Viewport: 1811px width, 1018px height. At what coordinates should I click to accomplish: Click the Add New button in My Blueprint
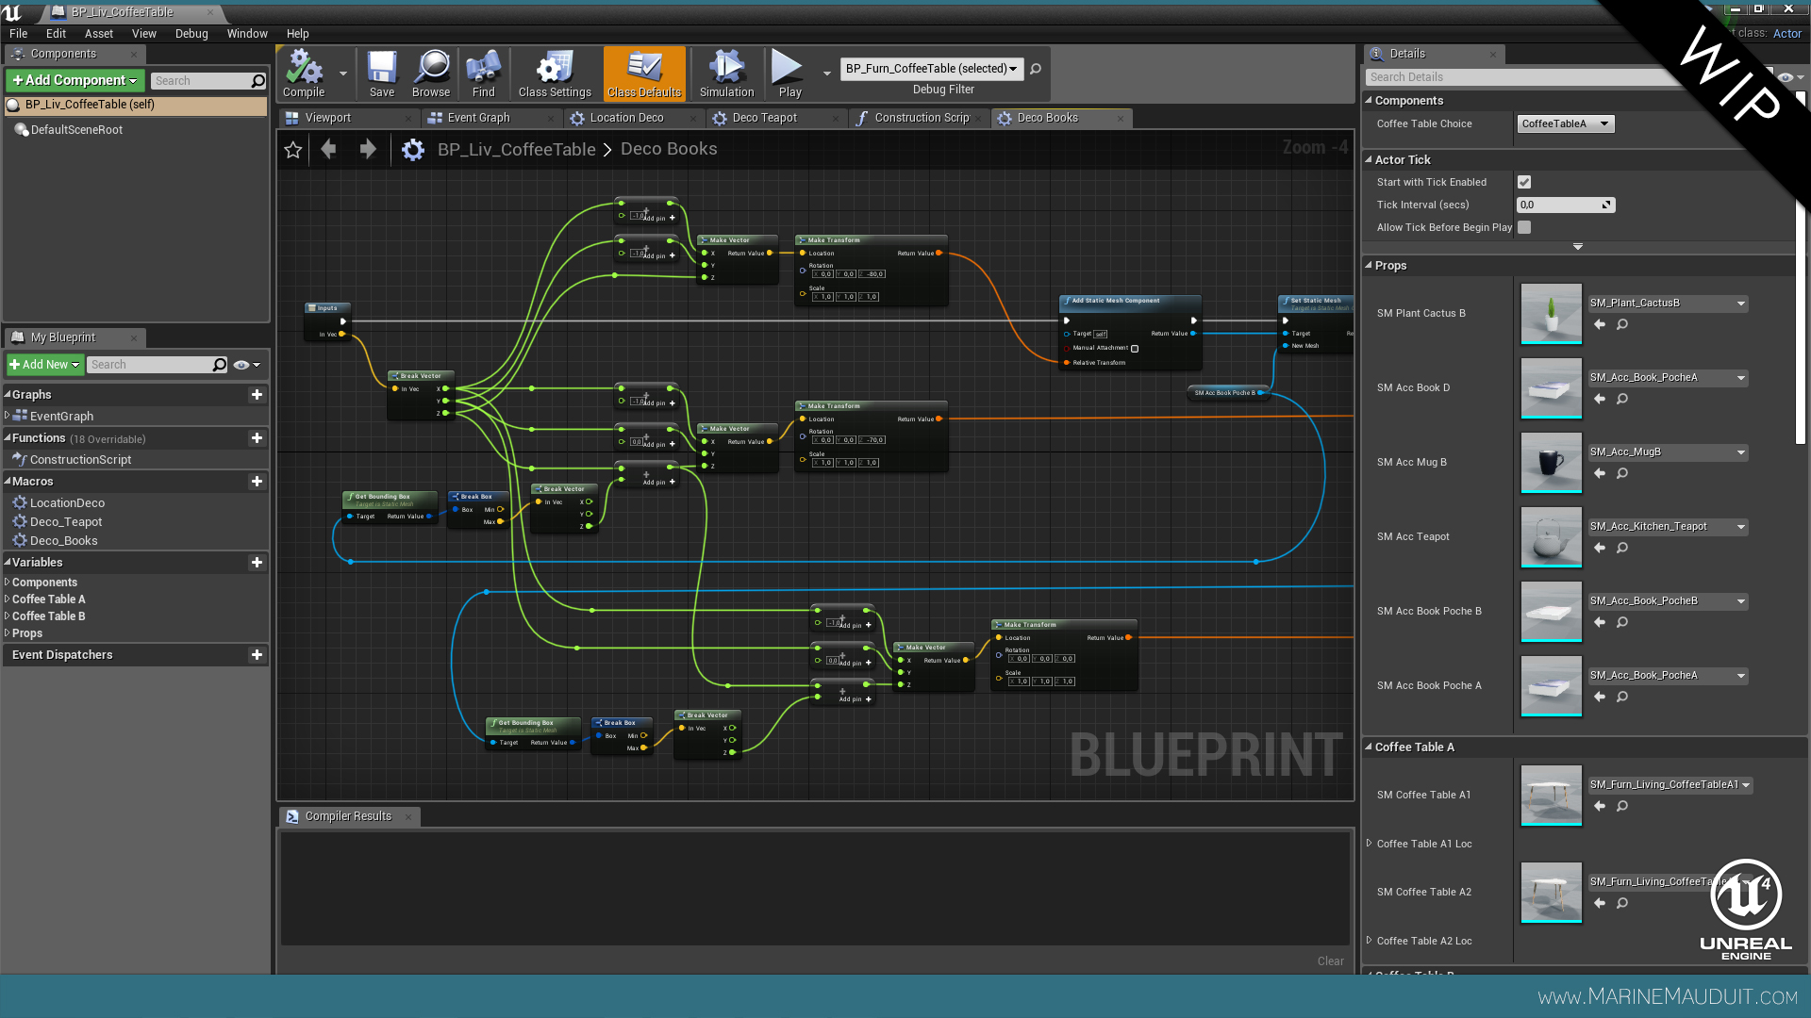click(x=44, y=365)
